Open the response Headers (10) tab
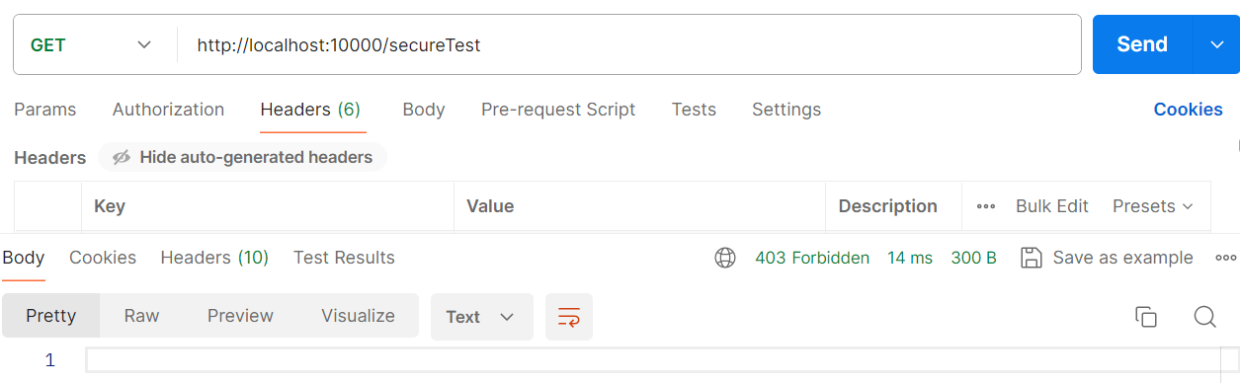1240x383 pixels. point(214,258)
